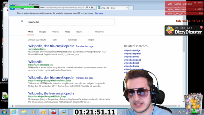Click the 'Sub Goal: 45/23.5' text
Screen dimensions: 204x115
[190, 21]
